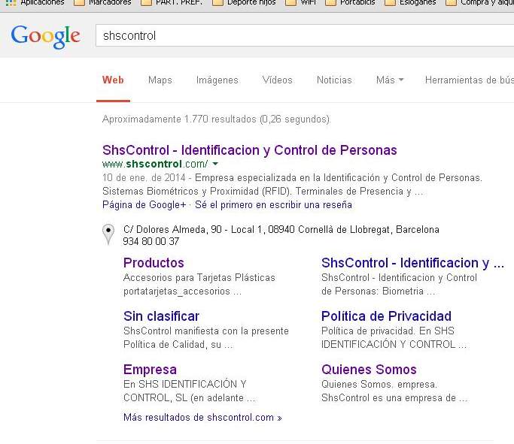Expand the green arrow next to www.shscontrol.com

(215, 164)
